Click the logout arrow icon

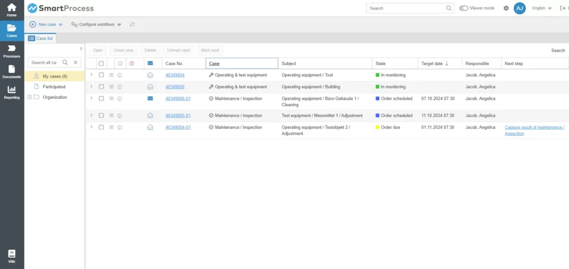coord(563,8)
